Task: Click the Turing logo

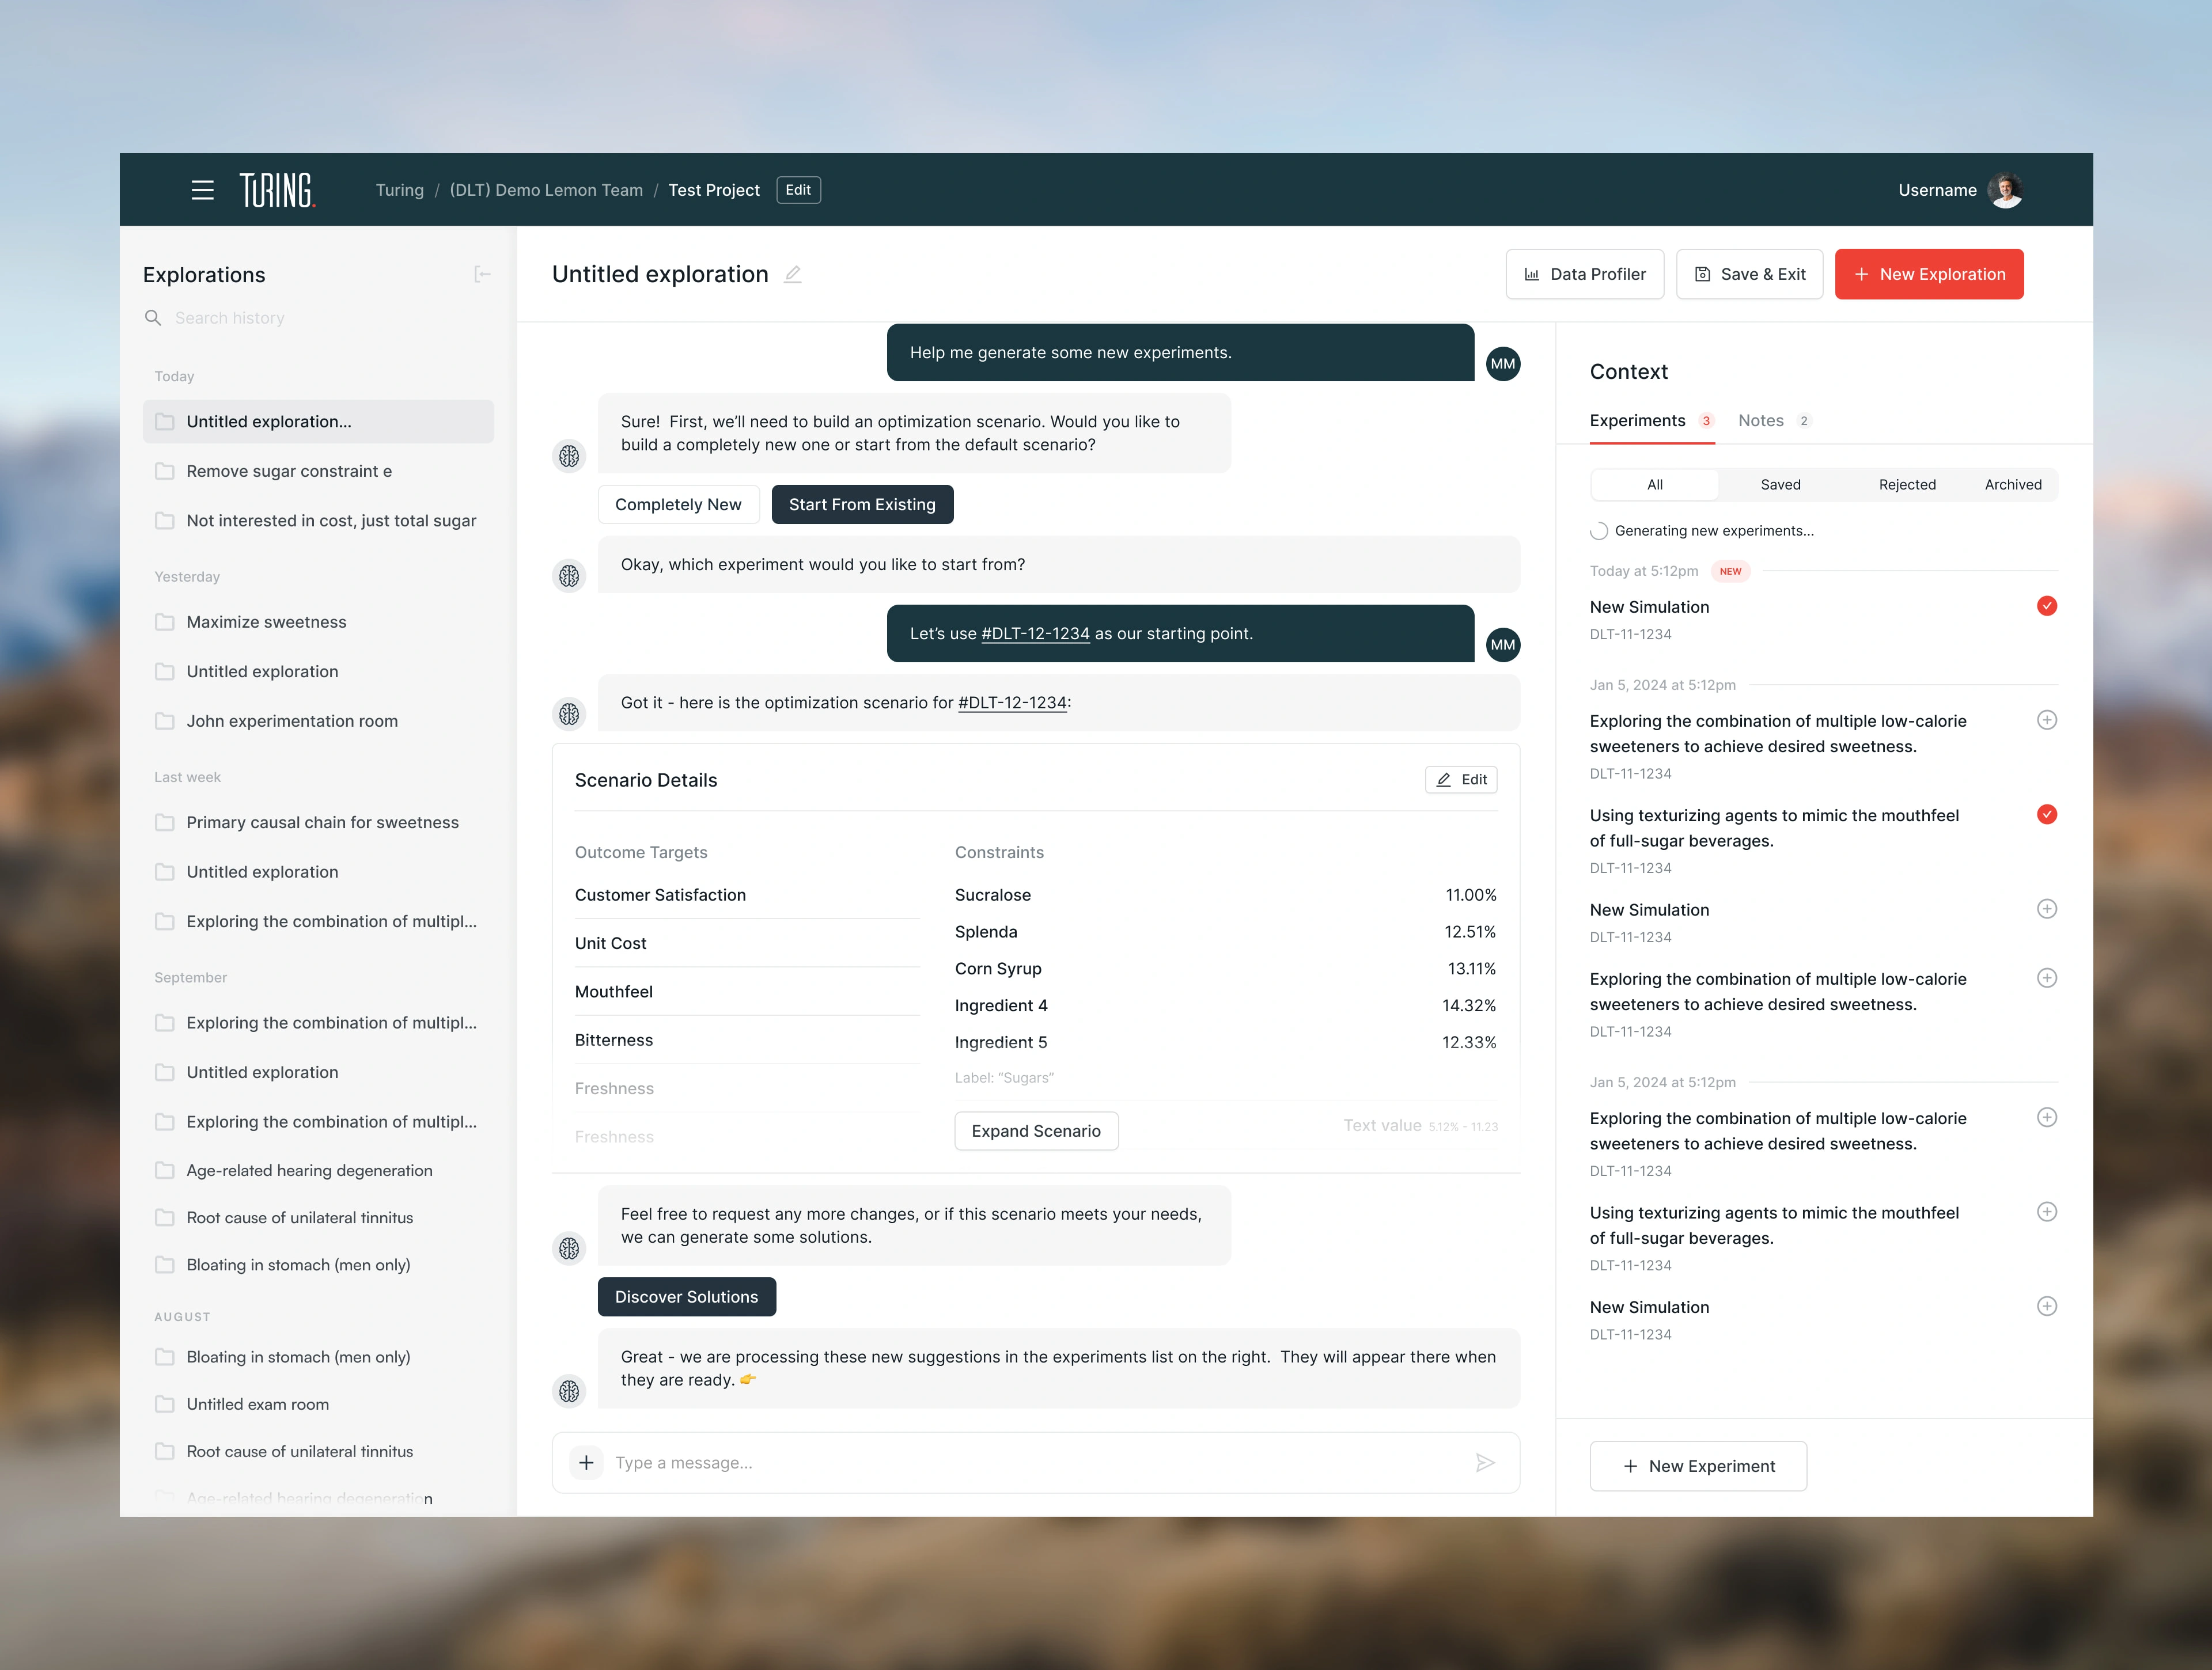Action: tap(277, 190)
